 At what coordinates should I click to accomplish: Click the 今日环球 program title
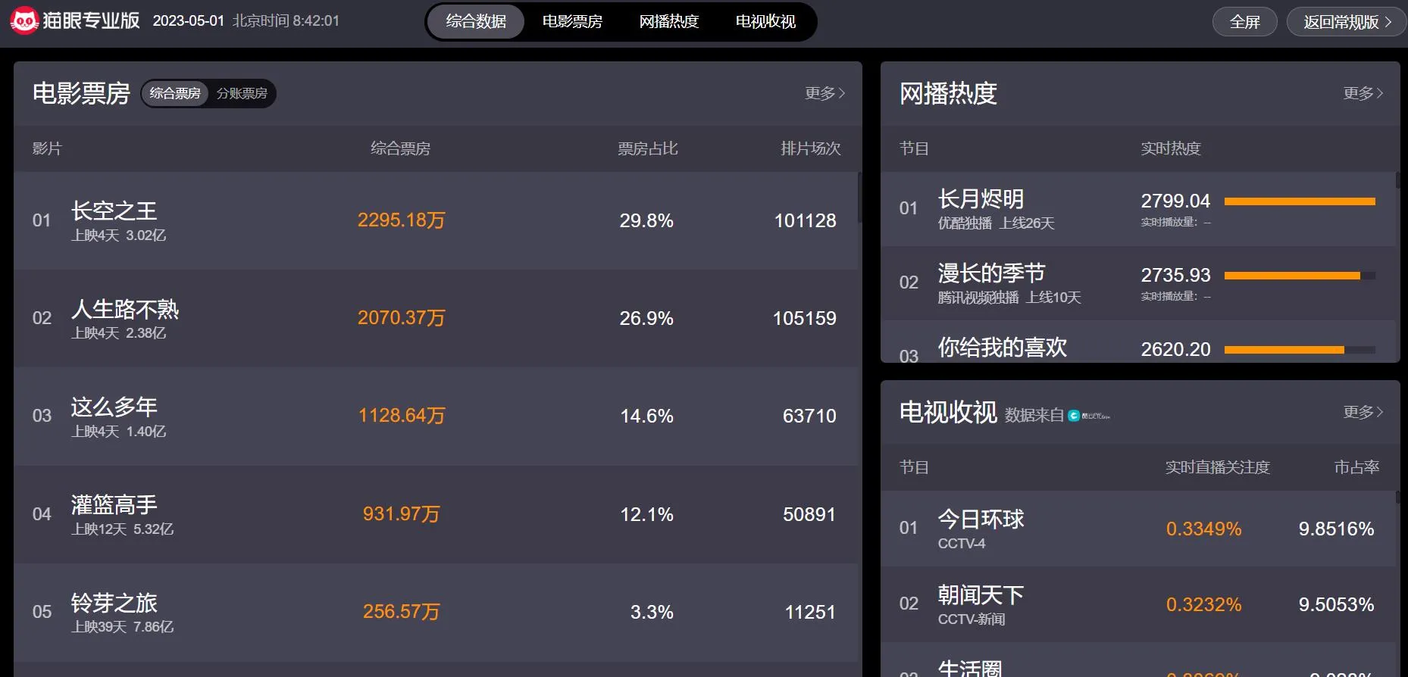coord(981,519)
